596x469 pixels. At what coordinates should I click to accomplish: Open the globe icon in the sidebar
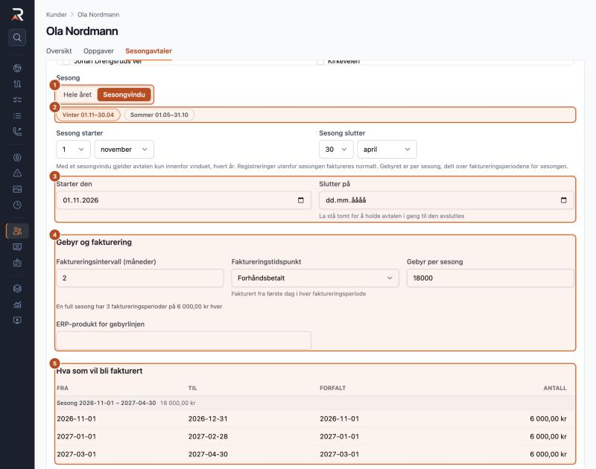(x=17, y=68)
